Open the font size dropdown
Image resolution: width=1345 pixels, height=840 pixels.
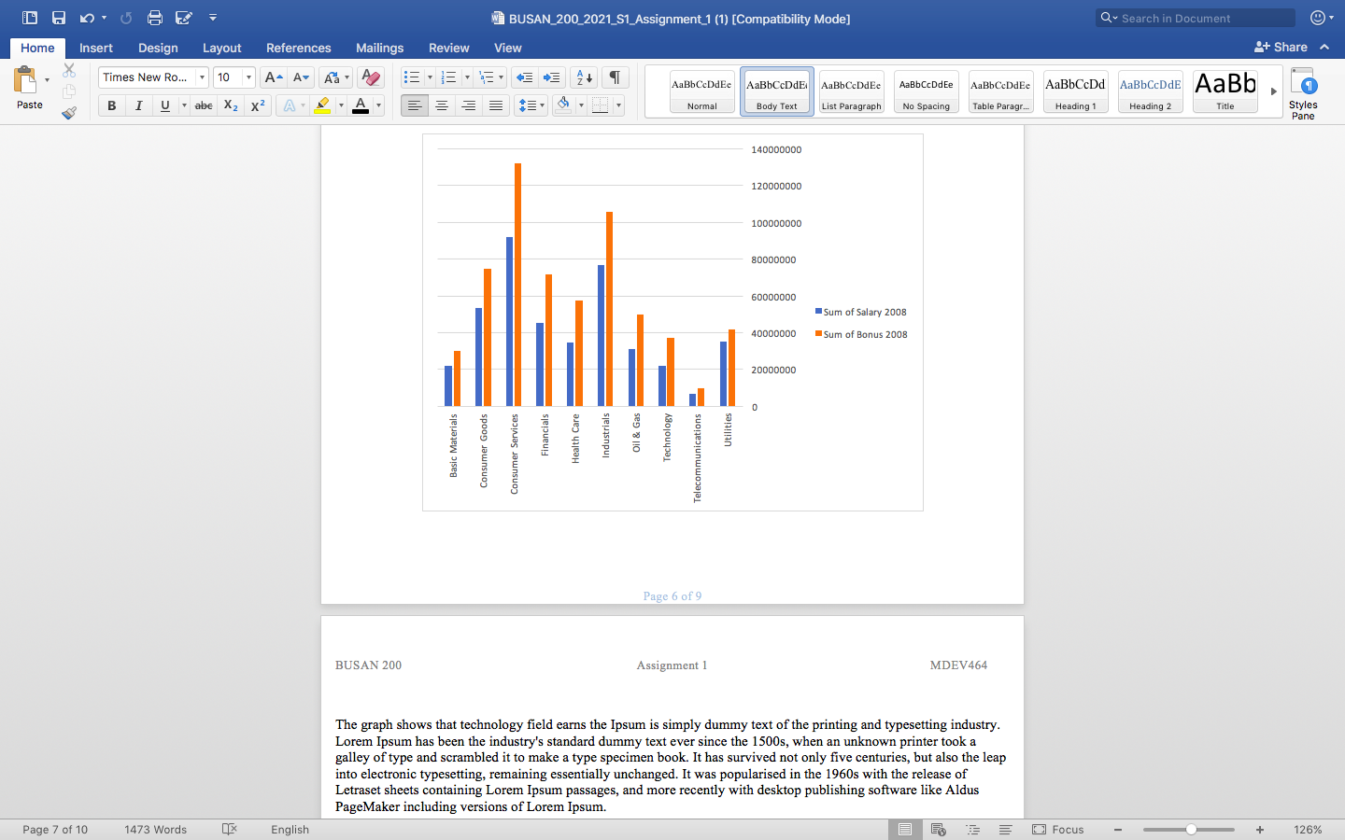pyautogui.click(x=248, y=77)
